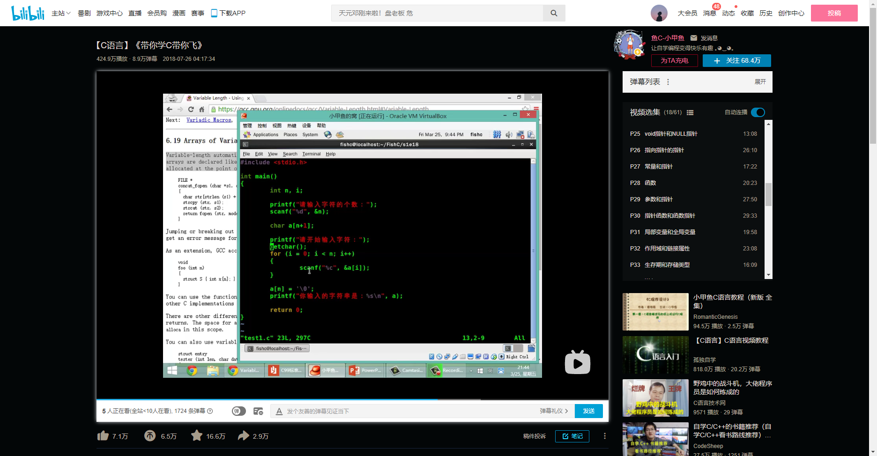The image size is (877, 456).
Task: Open 游戏中心 in the top navigation
Action: (x=110, y=13)
